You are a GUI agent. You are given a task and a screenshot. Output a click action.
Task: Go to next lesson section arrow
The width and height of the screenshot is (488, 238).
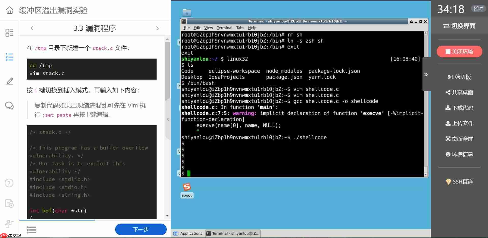pos(157,28)
